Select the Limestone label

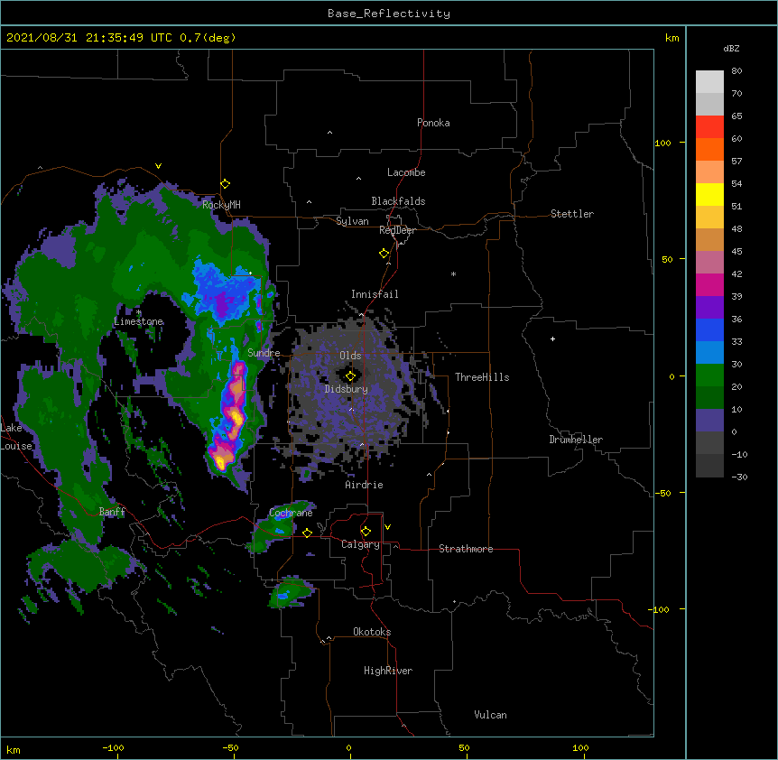138,321
